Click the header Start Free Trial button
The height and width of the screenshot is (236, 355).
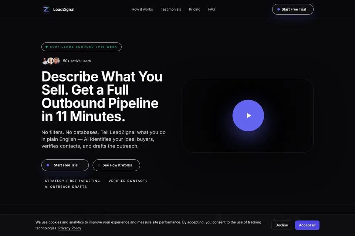click(293, 9)
